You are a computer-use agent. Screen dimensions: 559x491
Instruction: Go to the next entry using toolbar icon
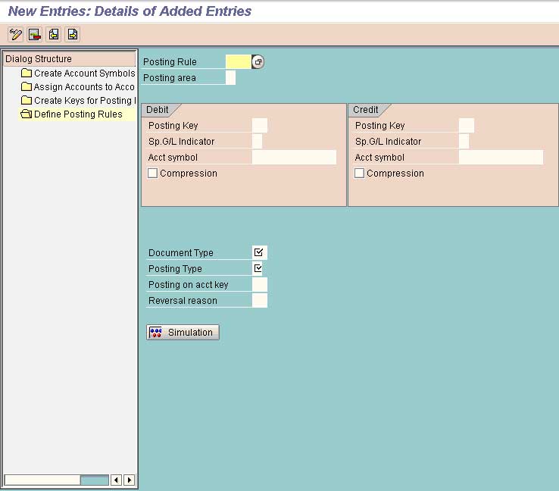pyautogui.click(x=72, y=34)
